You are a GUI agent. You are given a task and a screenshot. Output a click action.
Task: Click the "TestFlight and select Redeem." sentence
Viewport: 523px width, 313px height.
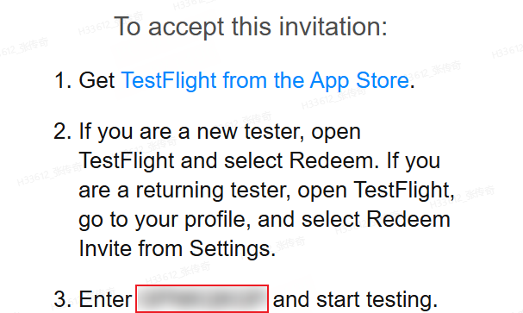coord(229,161)
